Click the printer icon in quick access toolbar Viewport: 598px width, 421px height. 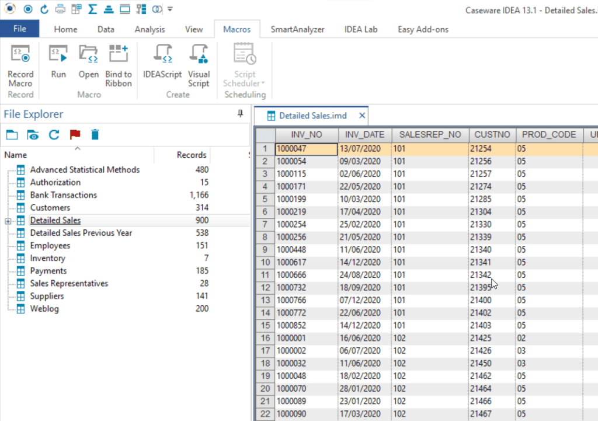60,9
